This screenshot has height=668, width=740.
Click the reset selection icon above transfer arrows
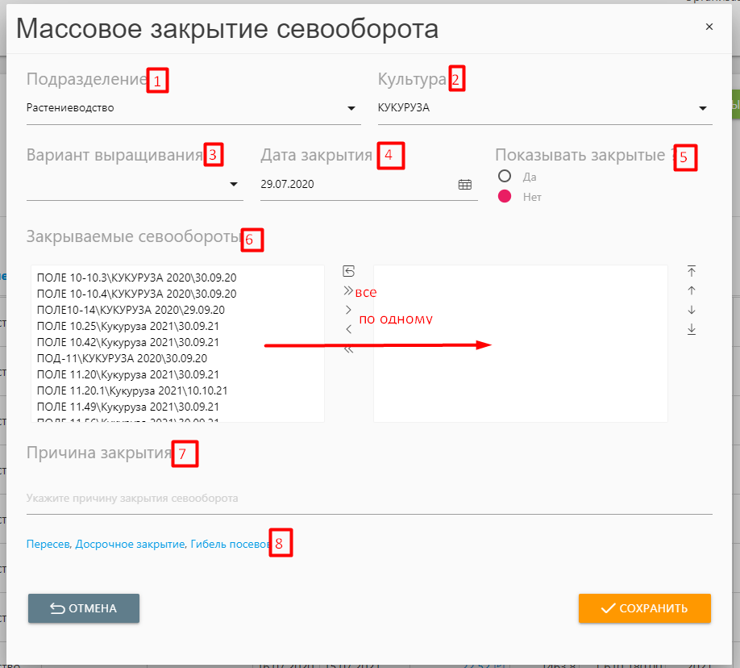point(348,271)
